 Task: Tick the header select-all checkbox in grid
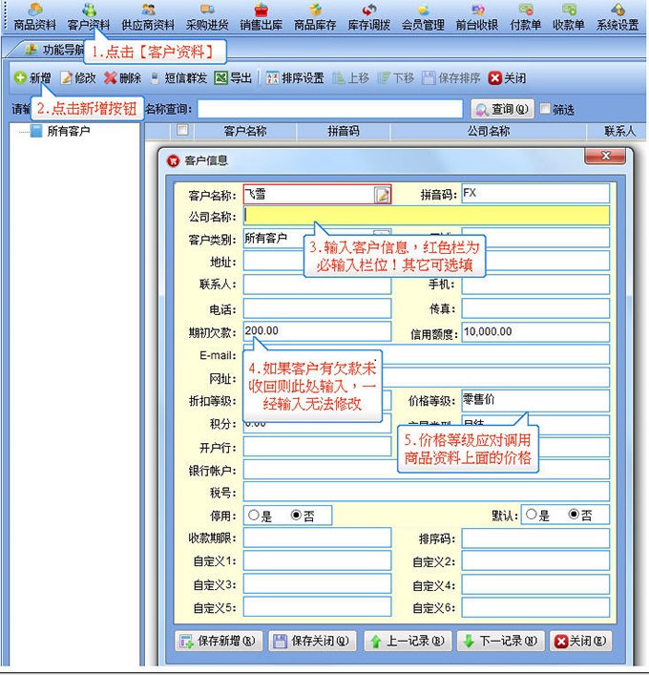pyautogui.click(x=182, y=131)
